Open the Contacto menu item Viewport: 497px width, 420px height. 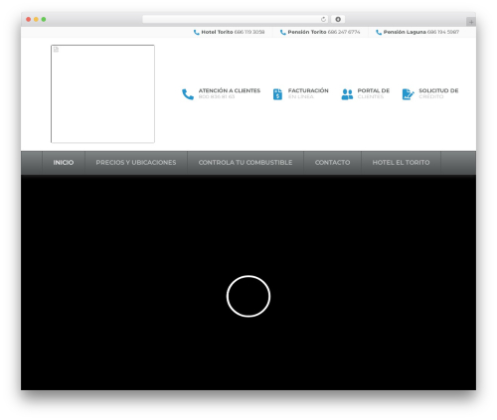tap(332, 163)
